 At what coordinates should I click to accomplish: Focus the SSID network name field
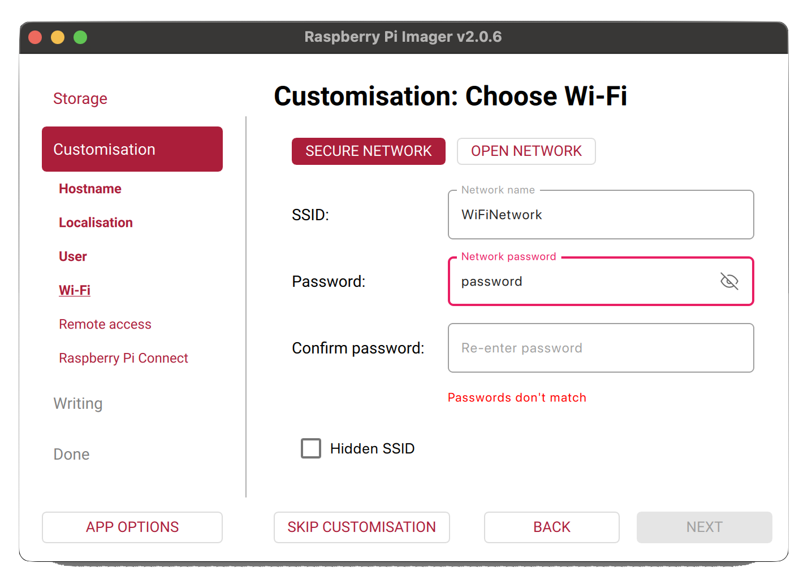601,215
